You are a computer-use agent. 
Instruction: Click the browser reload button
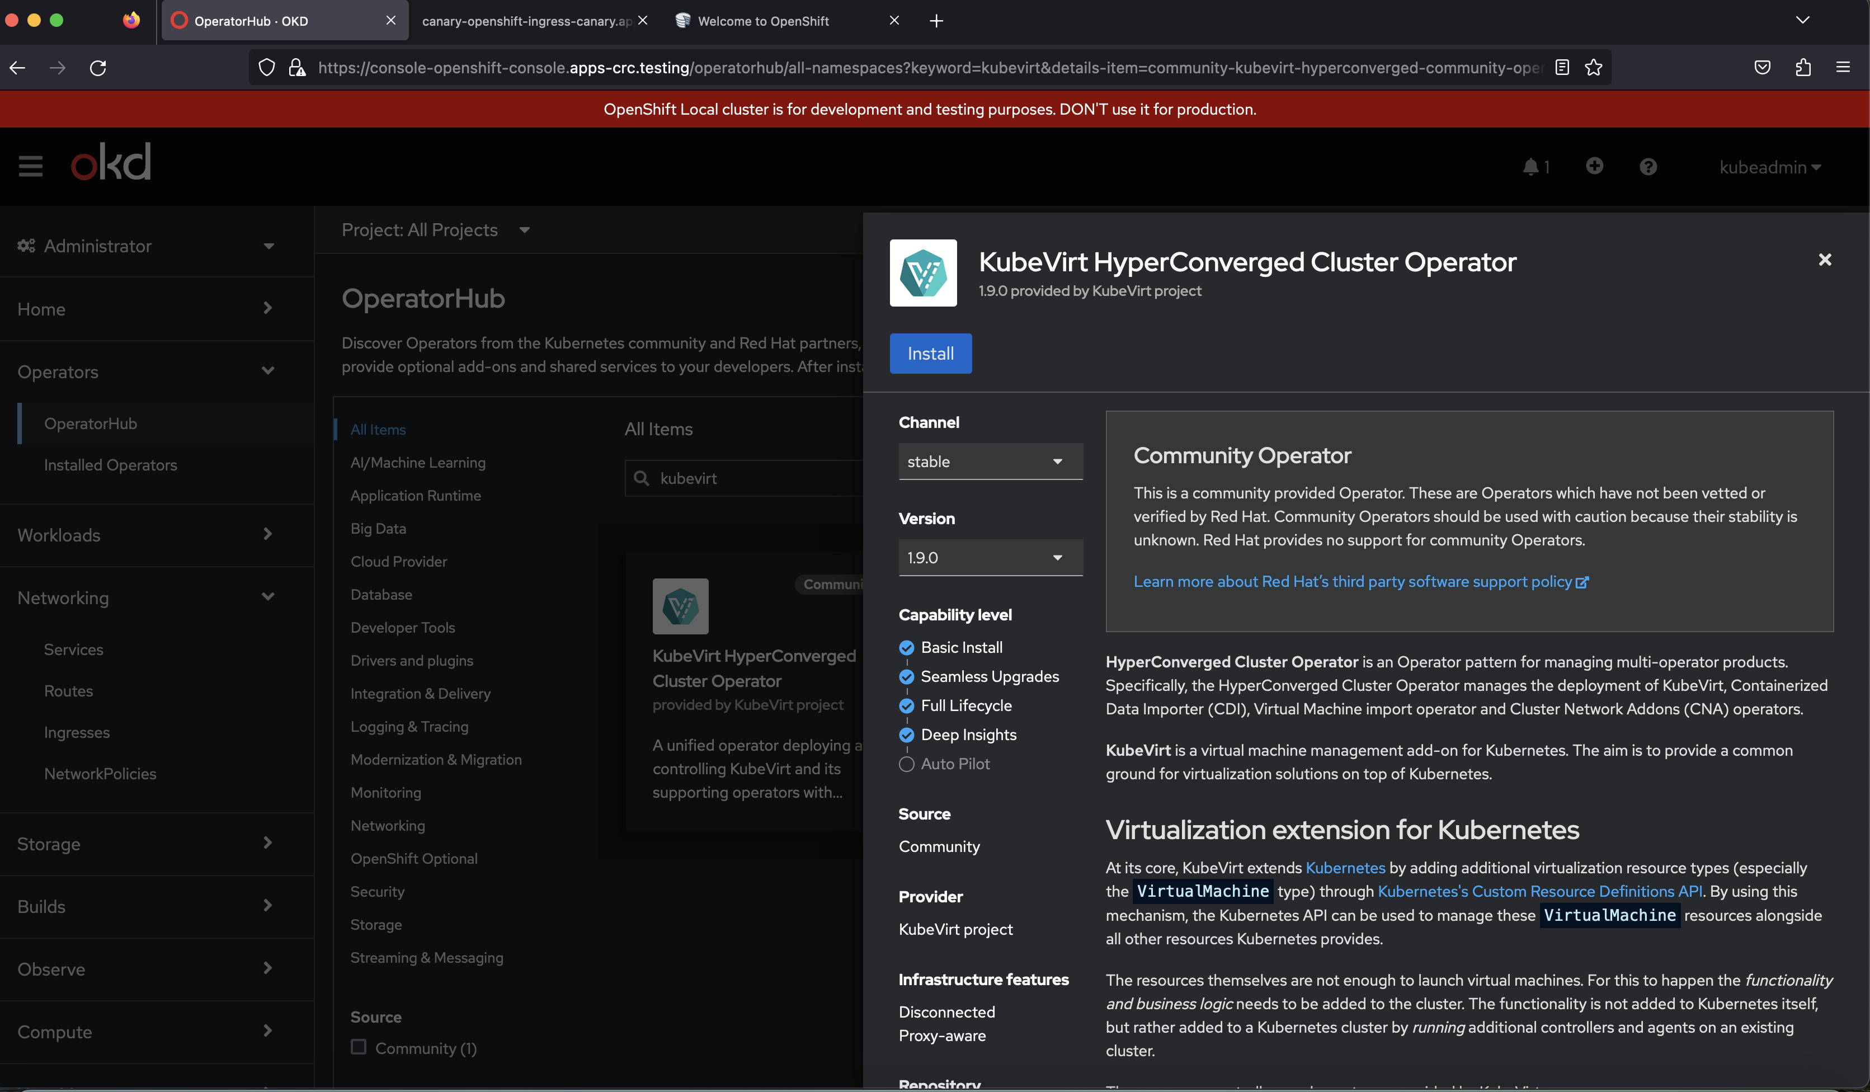(x=98, y=68)
